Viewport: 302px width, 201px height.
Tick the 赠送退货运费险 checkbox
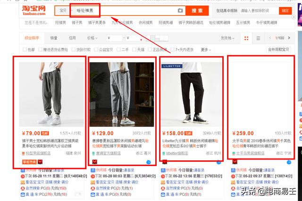tap(40, 50)
